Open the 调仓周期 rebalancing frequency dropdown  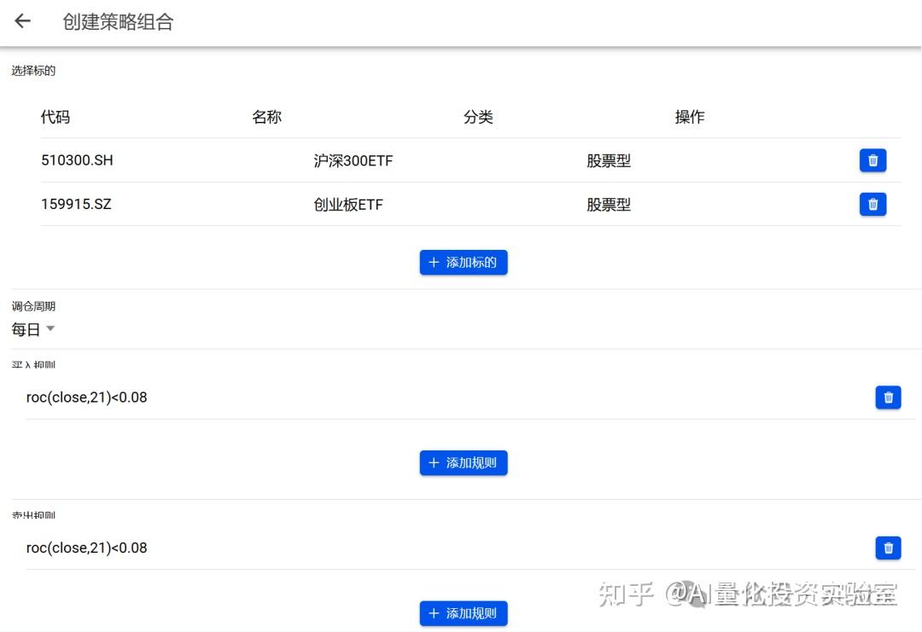tap(32, 328)
